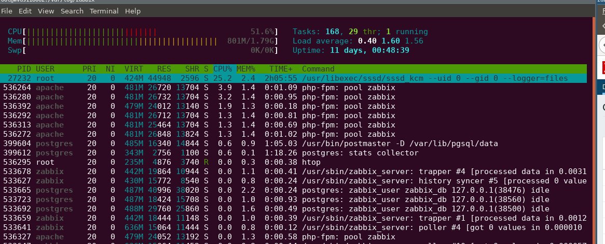Sort by the VIRT column header
The width and height of the screenshot is (605, 244).
point(133,69)
